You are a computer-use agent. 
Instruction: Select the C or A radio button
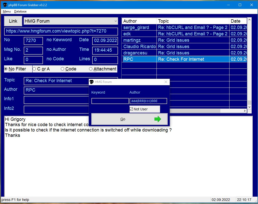[x=34, y=69]
